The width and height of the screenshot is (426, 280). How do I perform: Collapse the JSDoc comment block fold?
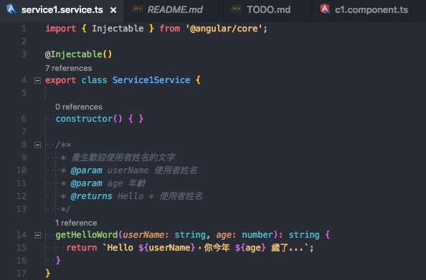(37, 145)
